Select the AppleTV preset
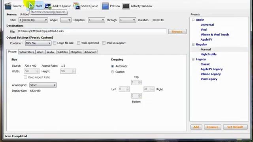 click(x=206, y=39)
